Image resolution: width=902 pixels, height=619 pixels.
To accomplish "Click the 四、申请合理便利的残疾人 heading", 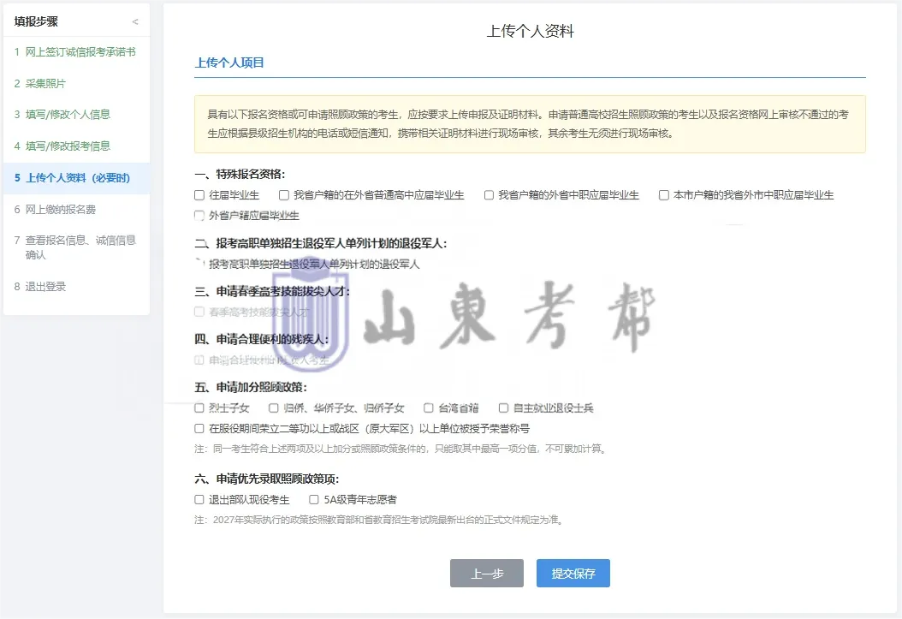I will click(x=262, y=339).
